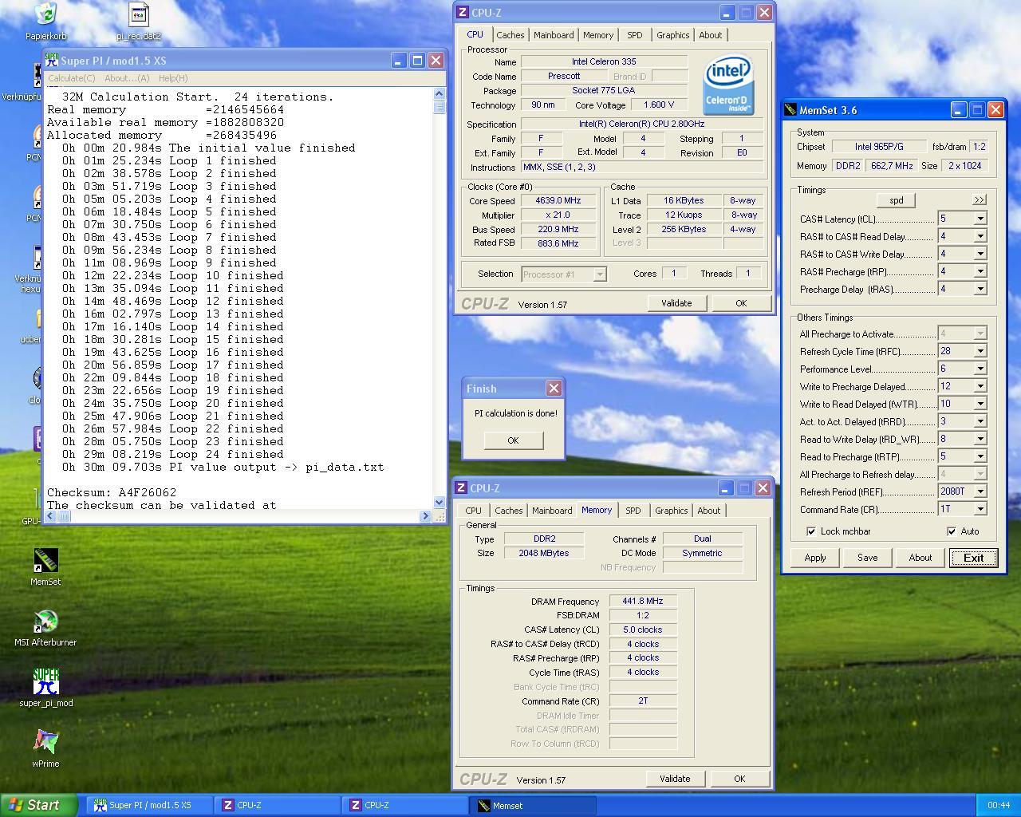Click the top CPU-Z window title icon
The width and height of the screenshot is (1021, 817).
click(463, 13)
